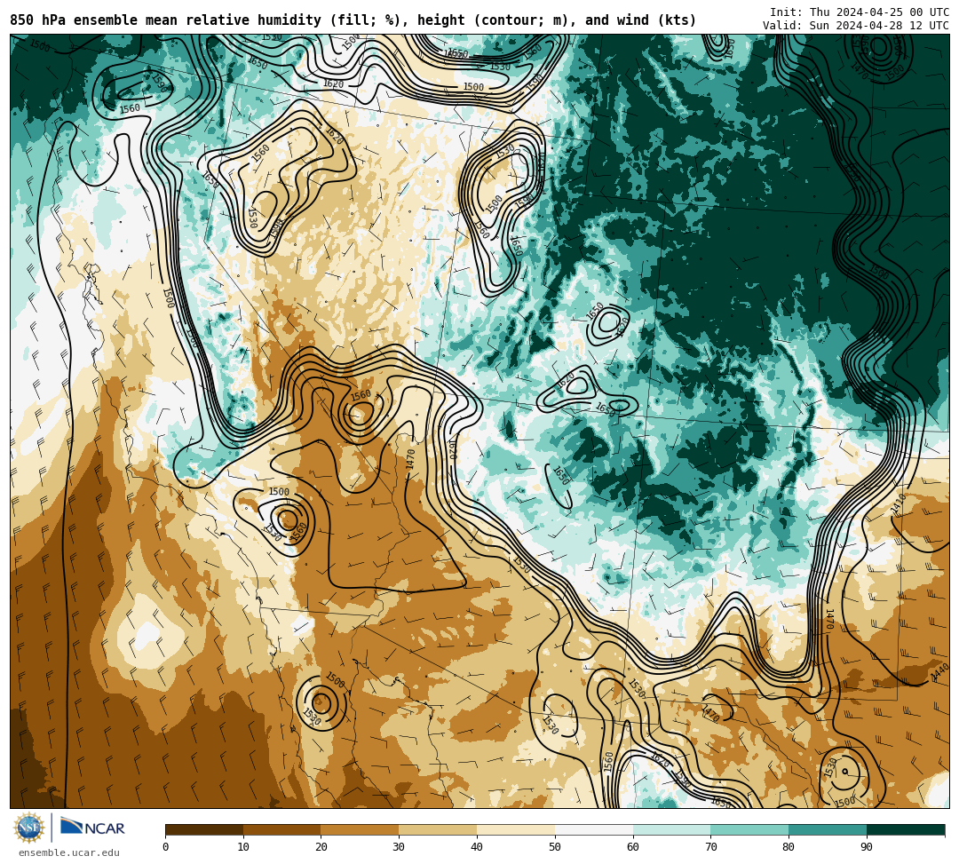Viewport: 959px width, 864px height.
Task: Click the 10-20 brown colorbar segment
Action: coord(282,829)
